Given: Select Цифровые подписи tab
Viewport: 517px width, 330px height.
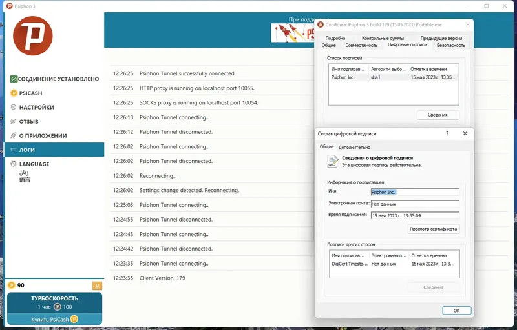Looking at the screenshot, I should tap(407, 44).
